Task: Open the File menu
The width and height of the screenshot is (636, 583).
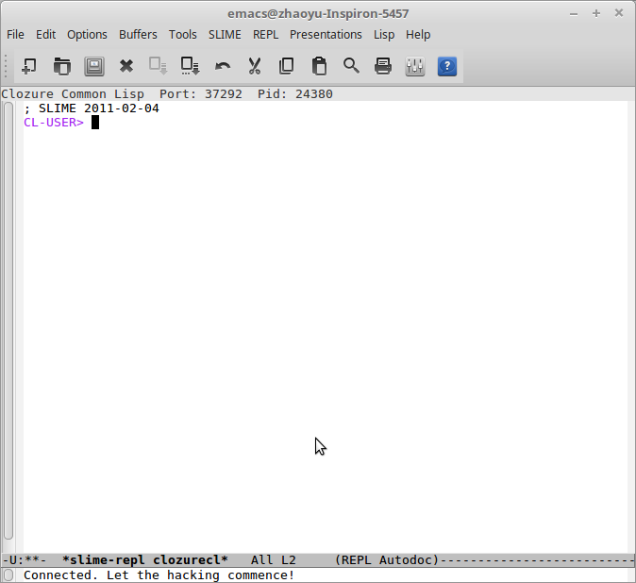Action: pos(15,35)
